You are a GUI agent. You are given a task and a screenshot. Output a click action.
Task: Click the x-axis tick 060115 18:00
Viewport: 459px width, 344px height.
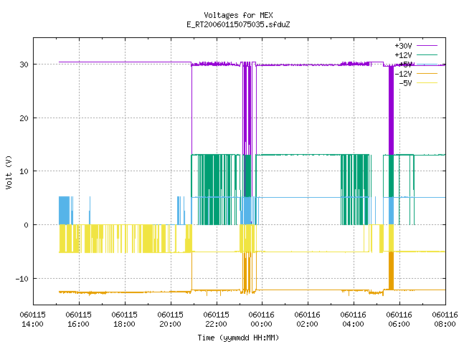pyautogui.click(x=124, y=319)
